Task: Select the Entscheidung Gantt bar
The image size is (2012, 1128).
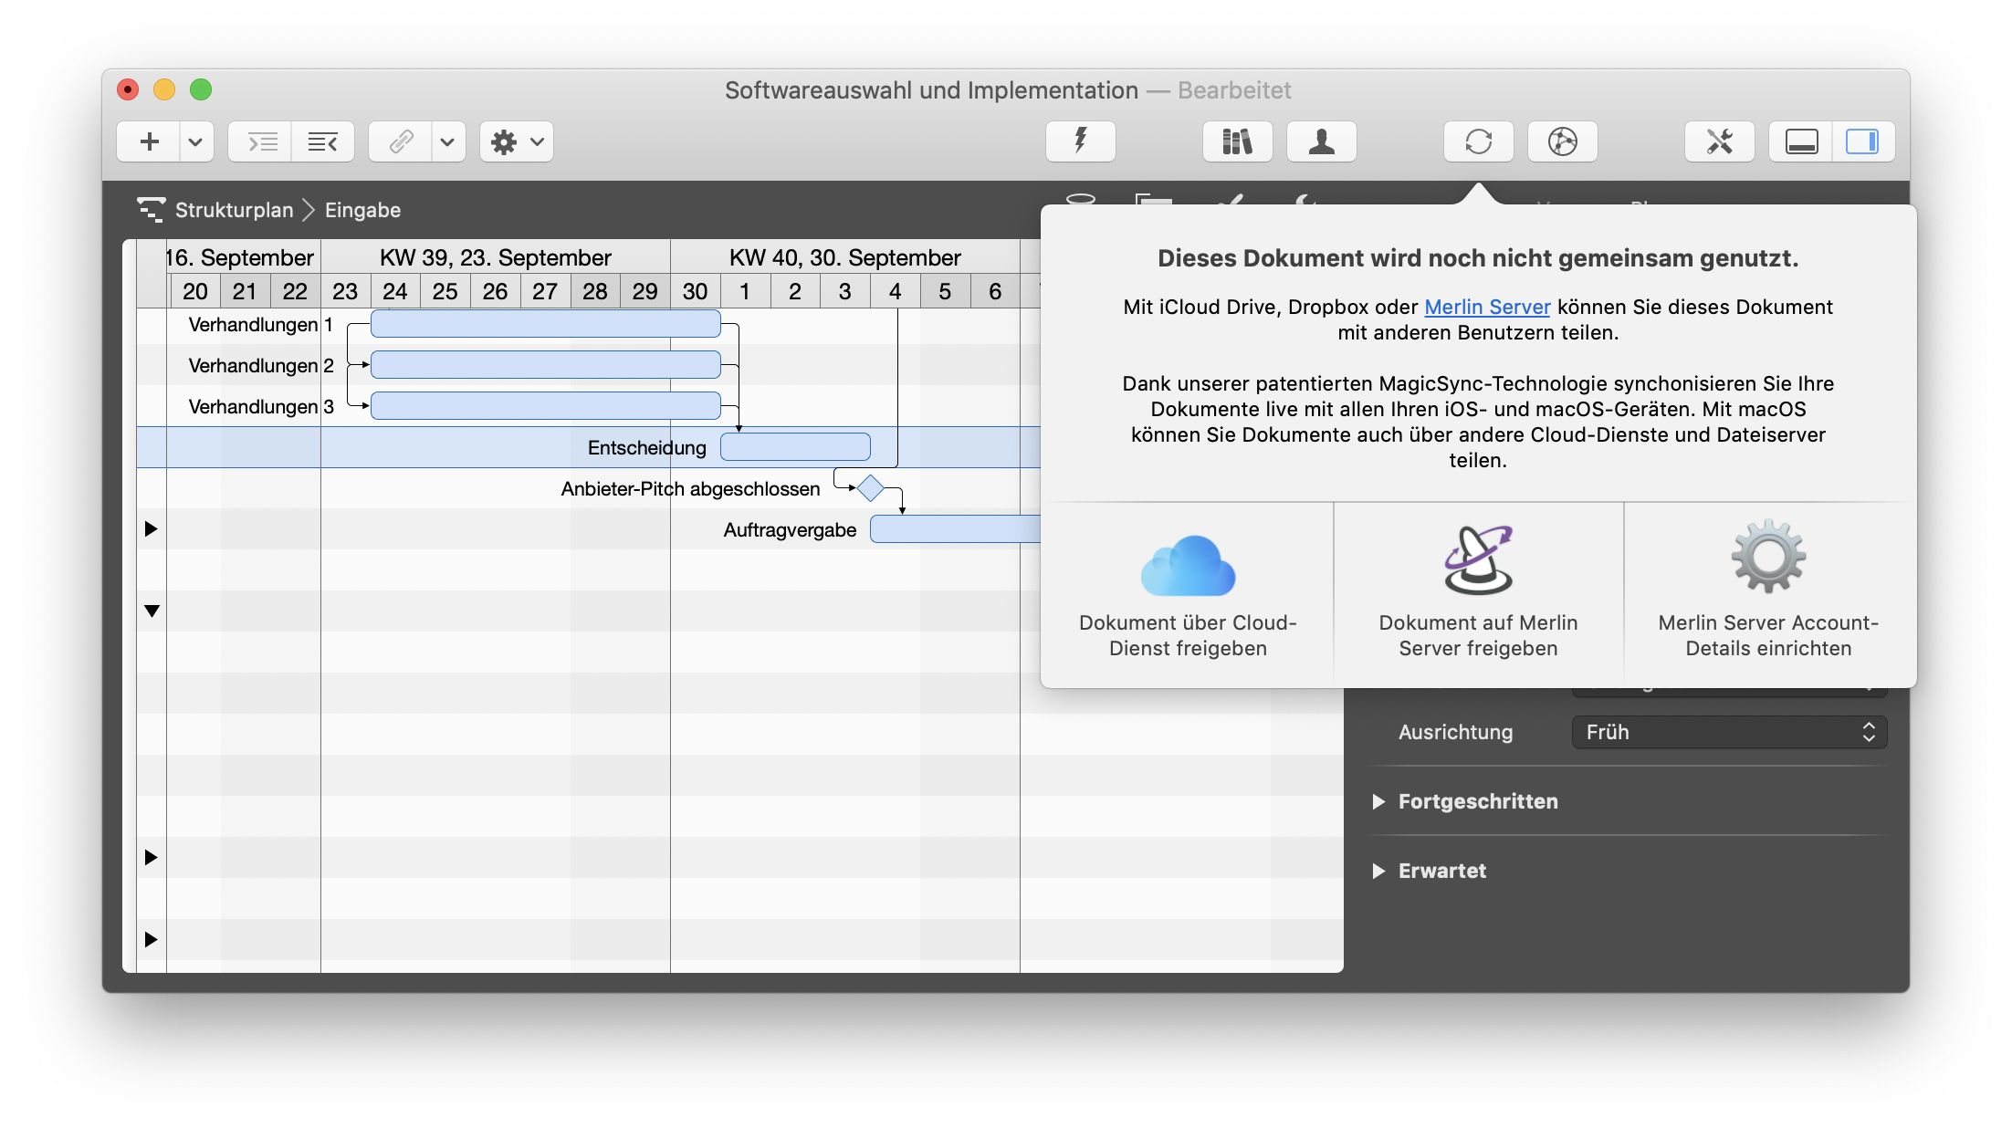Action: (795, 447)
